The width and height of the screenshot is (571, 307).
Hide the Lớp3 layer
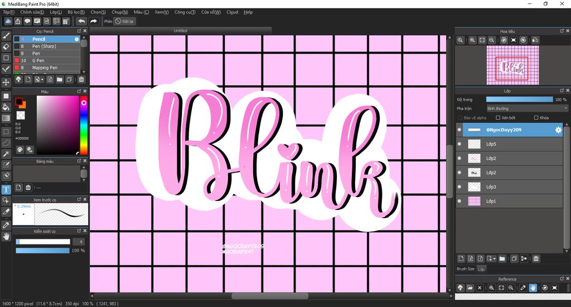[x=459, y=186]
